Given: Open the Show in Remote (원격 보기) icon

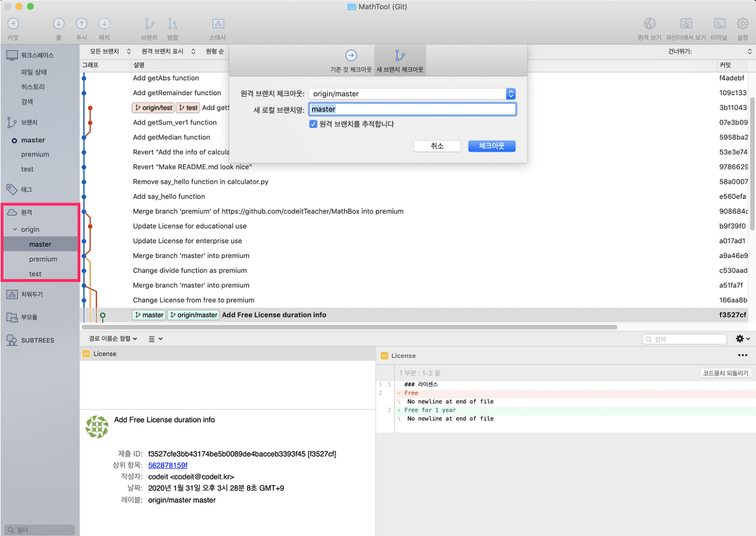Looking at the screenshot, I should [x=650, y=24].
